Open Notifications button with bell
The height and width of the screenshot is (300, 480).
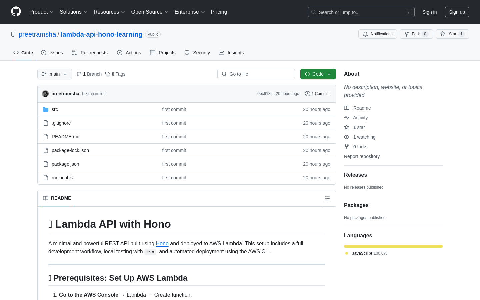(378, 34)
